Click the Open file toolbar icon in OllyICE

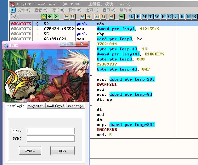(x=43, y=17)
